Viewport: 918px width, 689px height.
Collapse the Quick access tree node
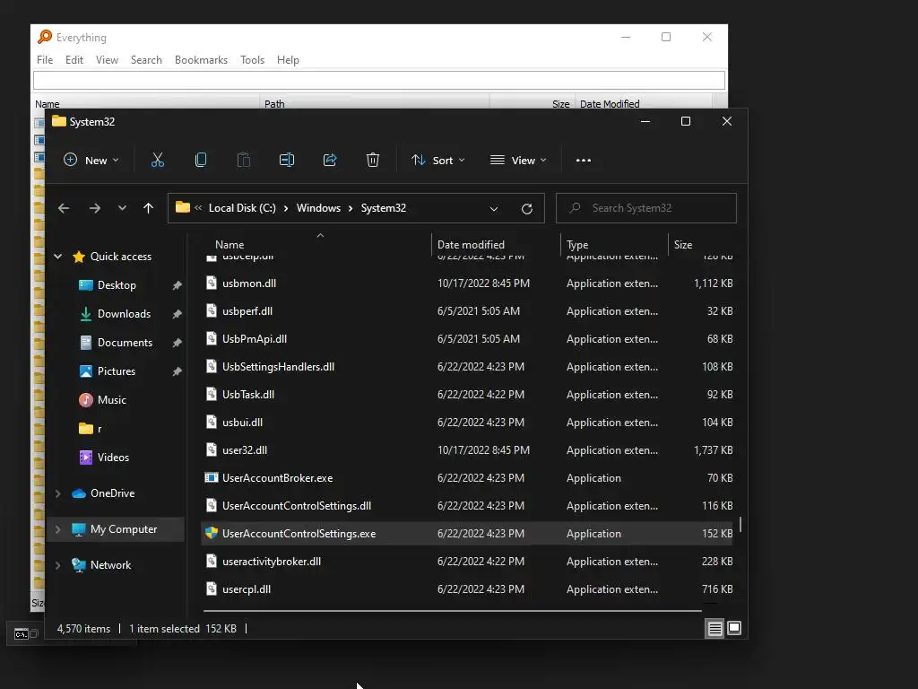[58, 256]
